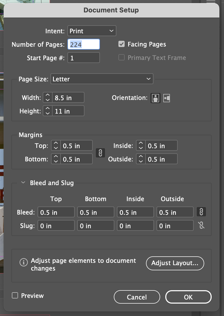224x316 pixels.
Task: Select the landscape orientation icon
Action: pos(166,98)
